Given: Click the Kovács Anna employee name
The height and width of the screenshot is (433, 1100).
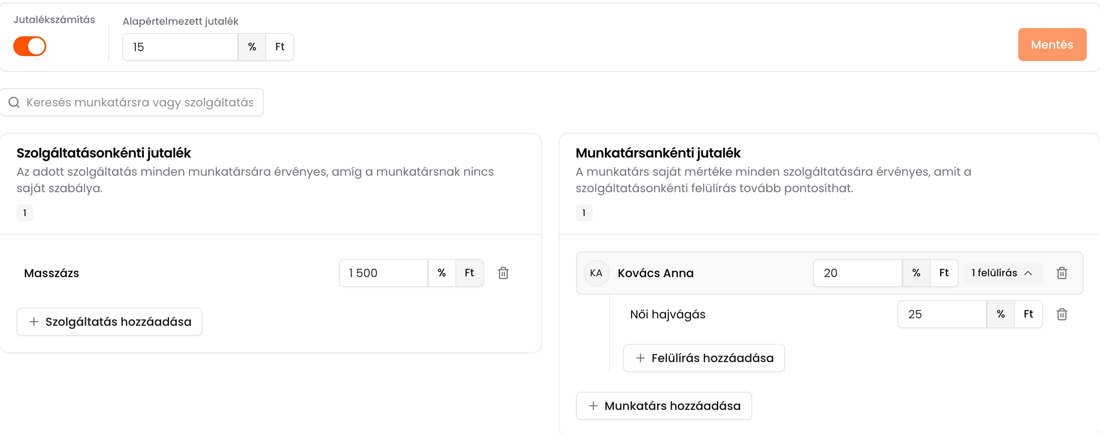Looking at the screenshot, I should [655, 273].
